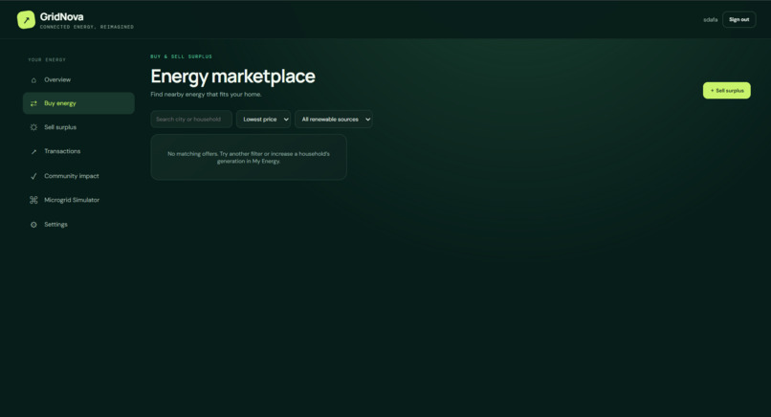Open Transactions from the sidebar
The height and width of the screenshot is (417, 771).
click(x=78, y=151)
